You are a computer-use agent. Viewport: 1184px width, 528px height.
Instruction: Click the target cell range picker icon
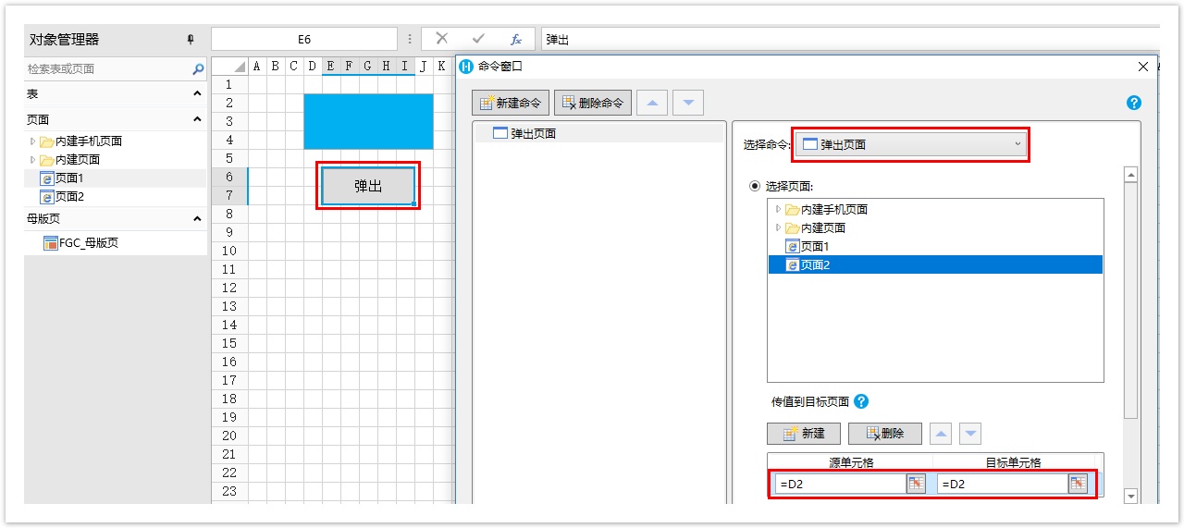click(1077, 484)
